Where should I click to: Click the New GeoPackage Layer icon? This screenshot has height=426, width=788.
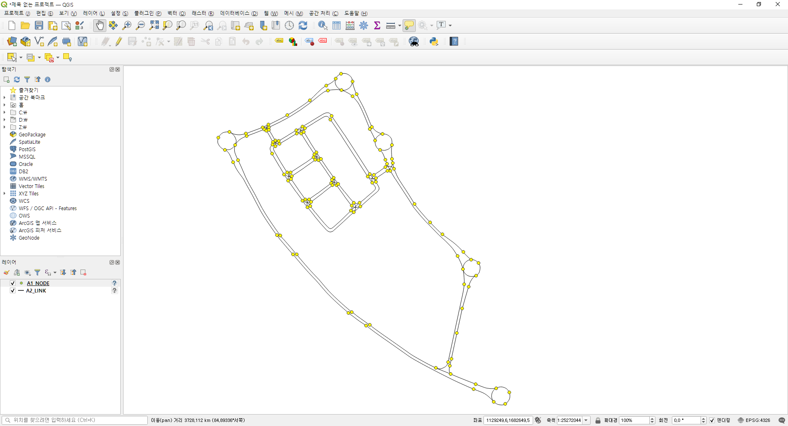point(25,41)
